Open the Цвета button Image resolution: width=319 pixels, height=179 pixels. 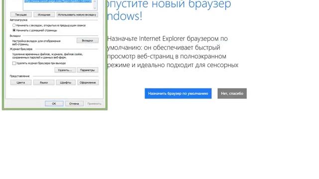pyautogui.click(x=21, y=83)
